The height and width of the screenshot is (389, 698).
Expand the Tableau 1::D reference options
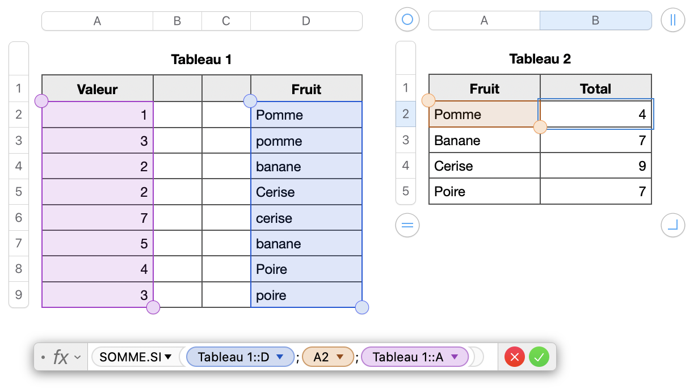tap(279, 357)
